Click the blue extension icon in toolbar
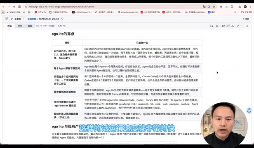This screenshot has height=148, width=254. [226, 7]
